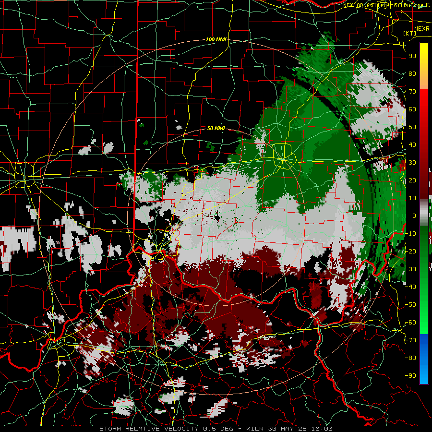The image size is (432, 432).
Task: Click the -10 value on the velocity scale
Action: coord(410,234)
